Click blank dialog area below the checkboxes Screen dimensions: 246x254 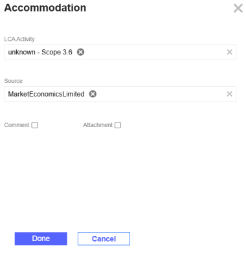point(123,177)
